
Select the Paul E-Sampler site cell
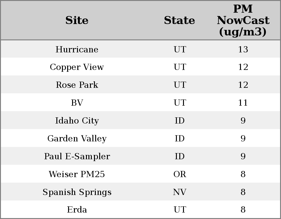point(77,156)
